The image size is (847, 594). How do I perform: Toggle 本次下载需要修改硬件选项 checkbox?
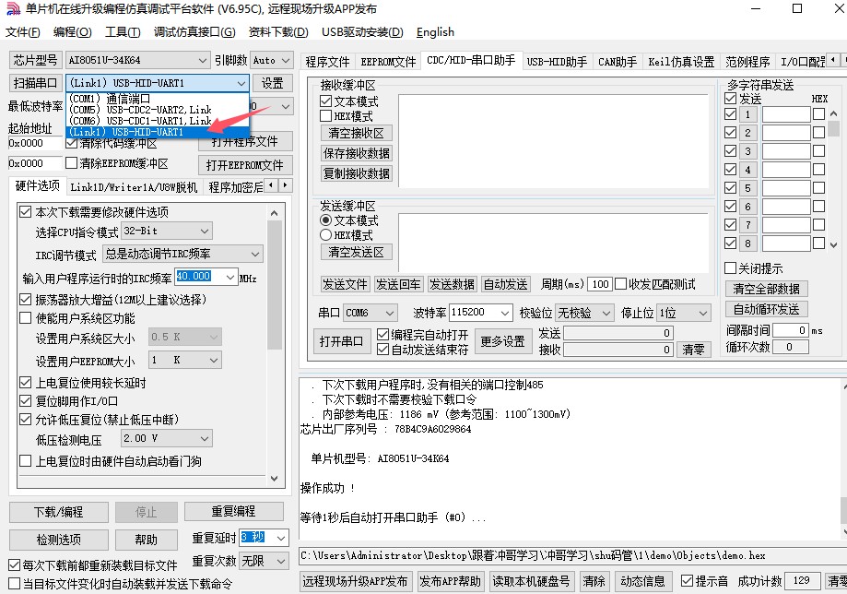coord(26,212)
